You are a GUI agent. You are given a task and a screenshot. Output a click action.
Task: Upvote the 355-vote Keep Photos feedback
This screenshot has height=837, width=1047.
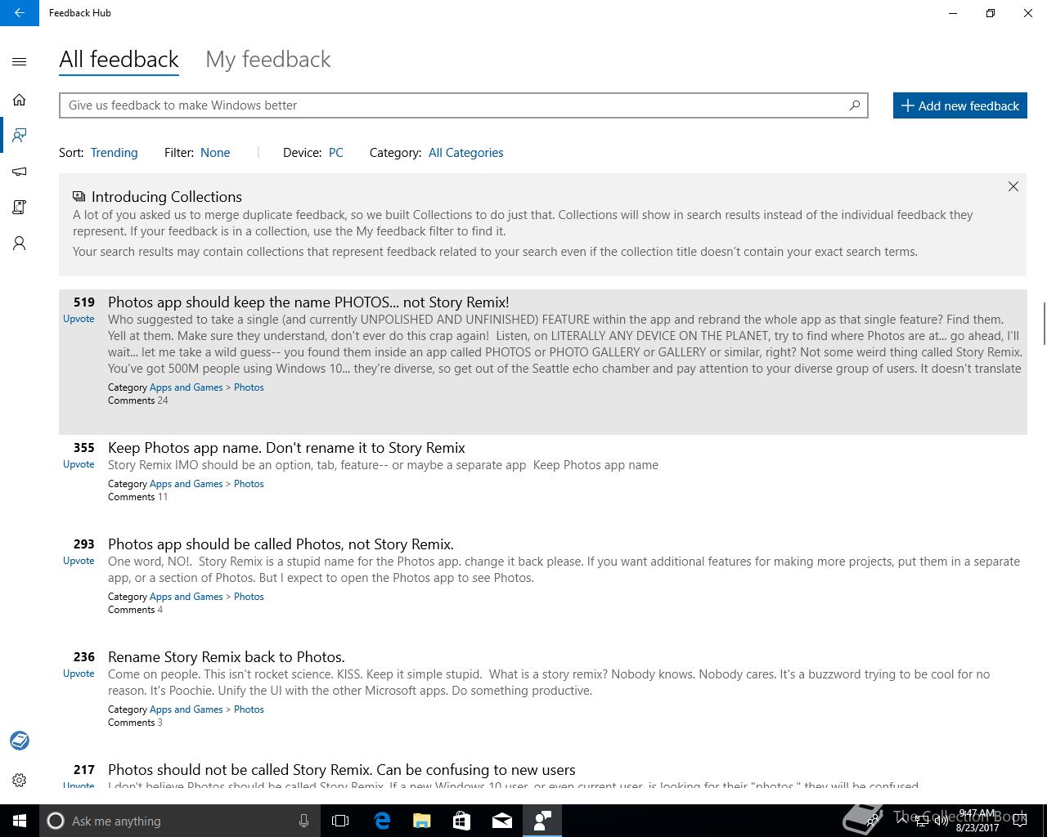tap(79, 464)
